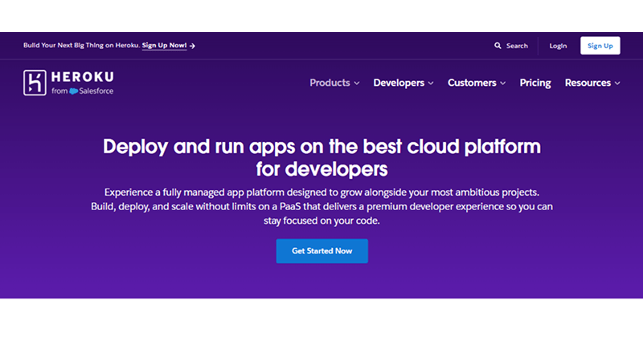Screen dimensions: 643x357
Task: Expand the Developers chevron
Action: tap(431, 83)
